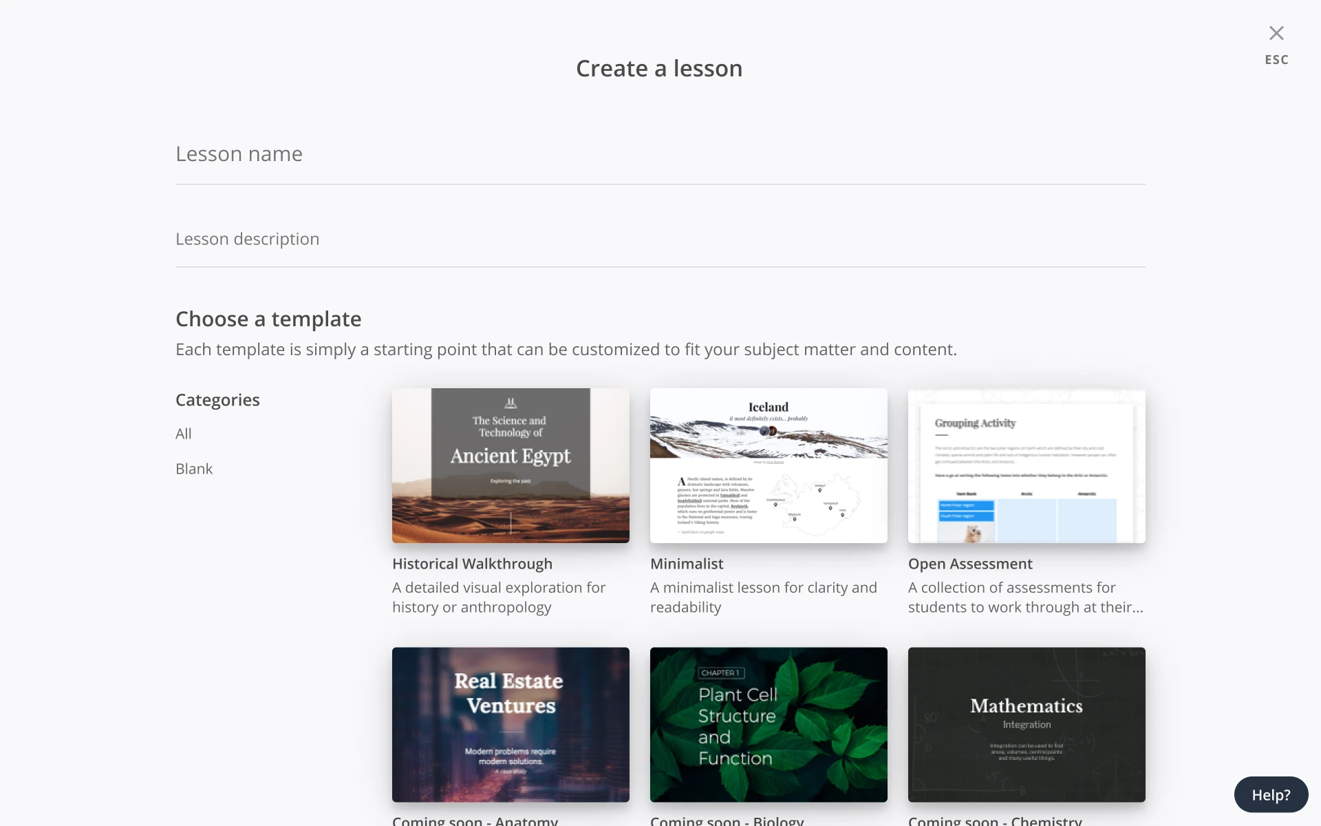Select the All category
The width and height of the screenshot is (1321, 826).
[x=184, y=434]
